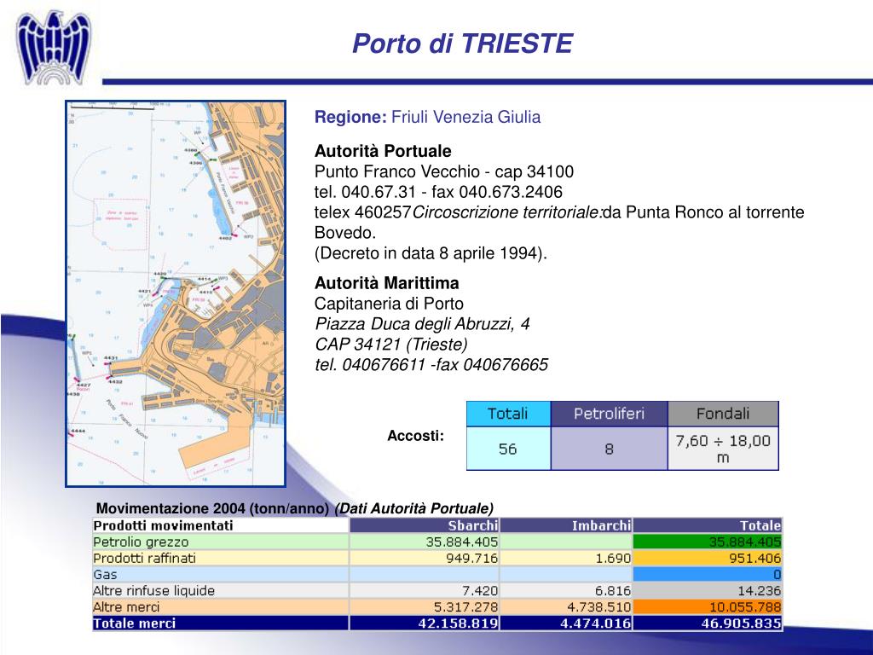Image resolution: width=873 pixels, height=655 pixels.
Task: Click the green Petrolio grezzo Totale cell
Action: (708, 542)
